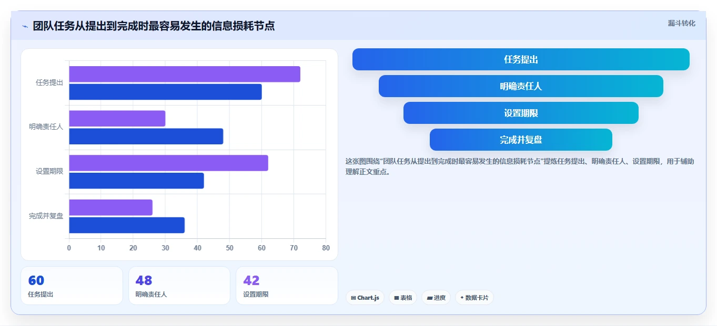Open the stat card showing 60
Image resolution: width=717 pixels, height=326 pixels.
pos(72,286)
